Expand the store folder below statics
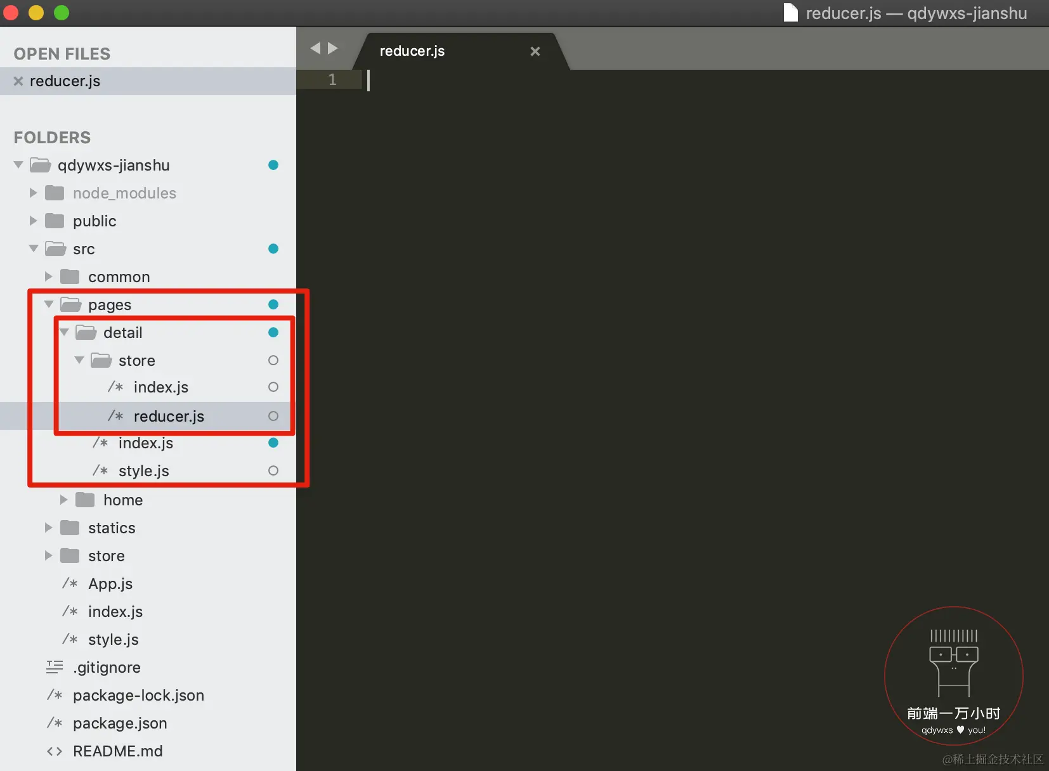This screenshot has width=1049, height=771. click(x=49, y=555)
